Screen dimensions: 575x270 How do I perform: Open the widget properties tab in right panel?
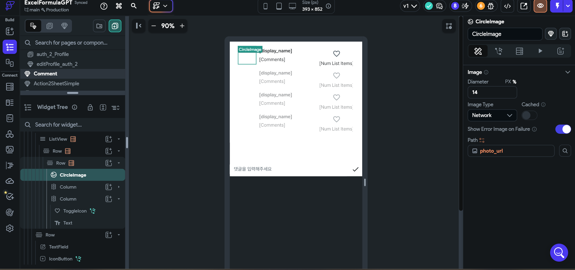(478, 51)
